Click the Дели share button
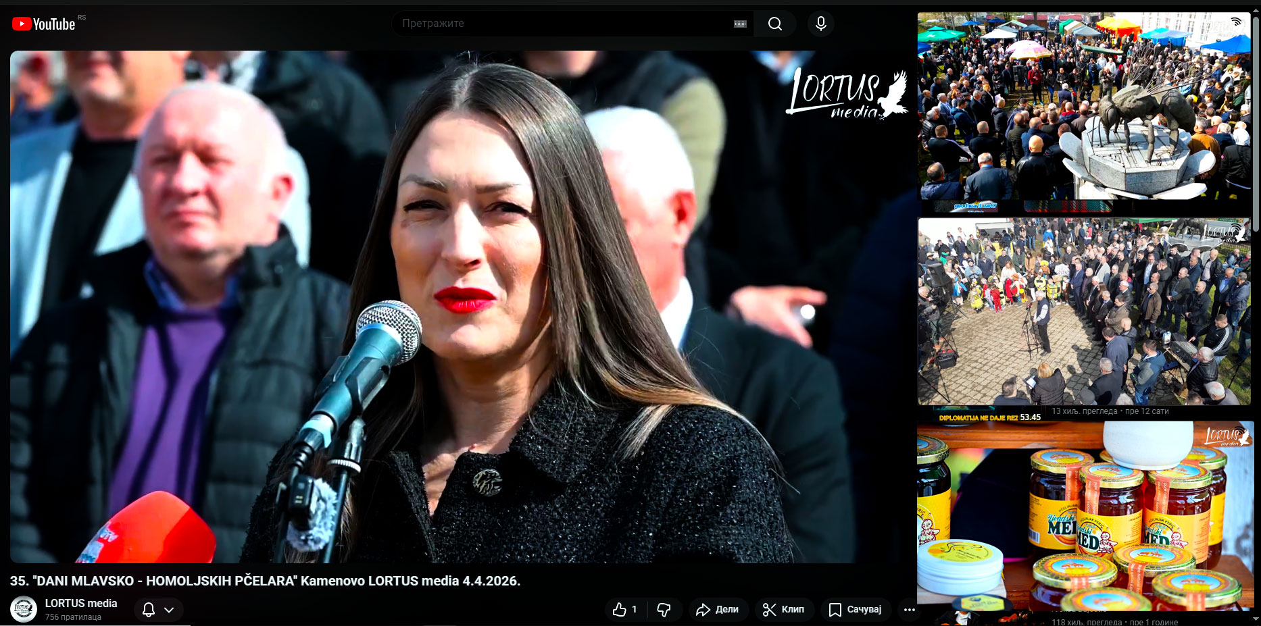Image resolution: width=1261 pixels, height=626 pixels. point(718,610)
